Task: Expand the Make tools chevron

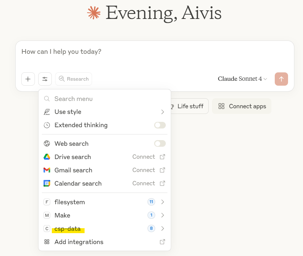Action: click(x=162, y=215)
